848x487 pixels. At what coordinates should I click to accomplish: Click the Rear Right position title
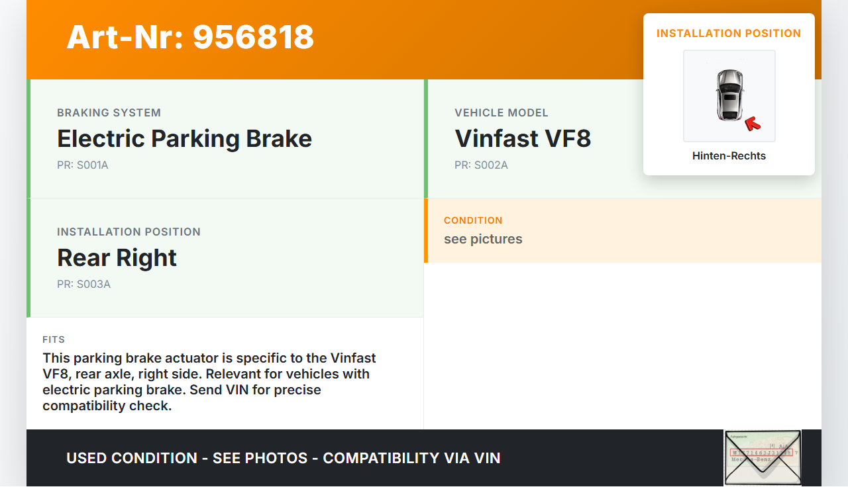(117, 258)
